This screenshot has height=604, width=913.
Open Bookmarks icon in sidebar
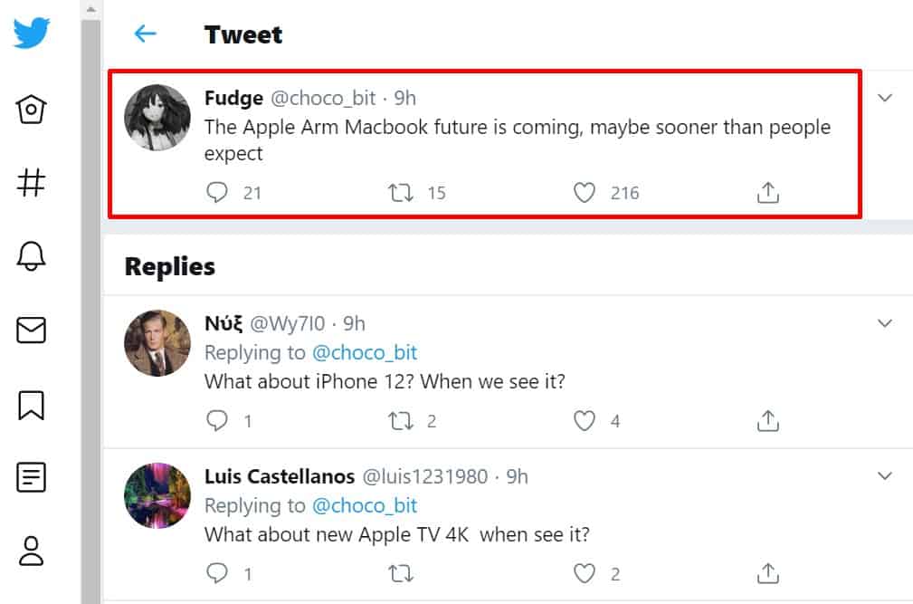tap(32, 404)
